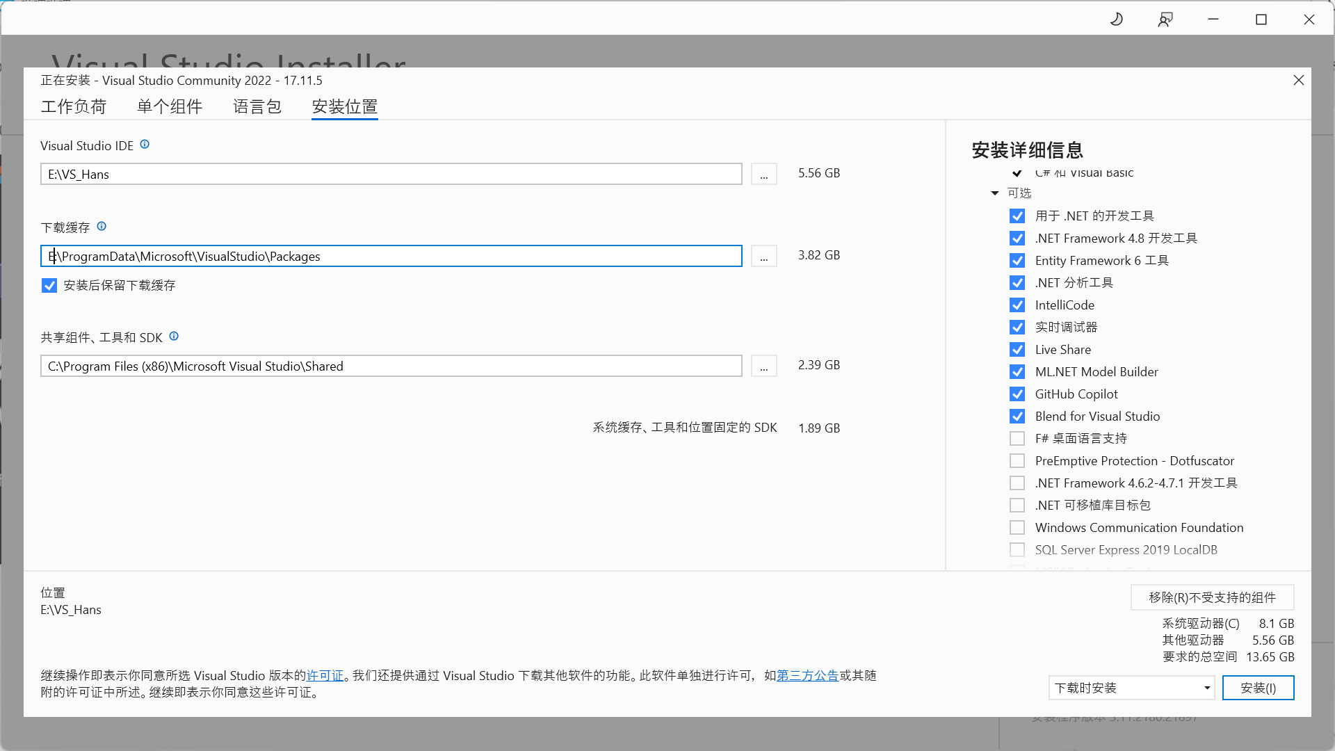Uncheck 用于 .NET 的开发工具
This screenshot has width=1335, height=751.
pos(1017,216)
